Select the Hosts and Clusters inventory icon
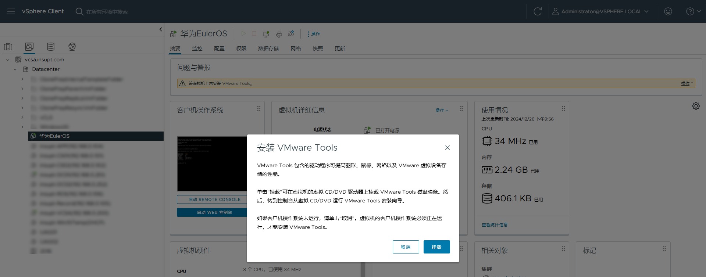706x277 pixels. point(8,47)
